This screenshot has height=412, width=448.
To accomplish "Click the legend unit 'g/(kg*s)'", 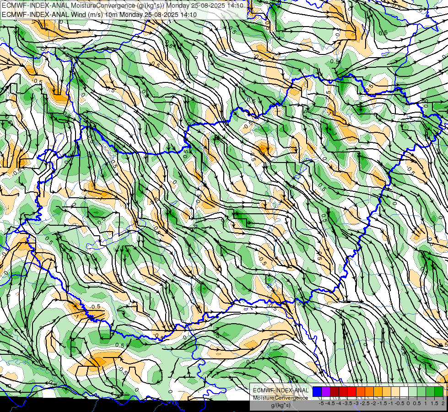I will (281, 406).
